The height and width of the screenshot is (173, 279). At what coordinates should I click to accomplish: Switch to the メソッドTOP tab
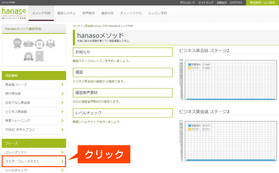point(41,13)
